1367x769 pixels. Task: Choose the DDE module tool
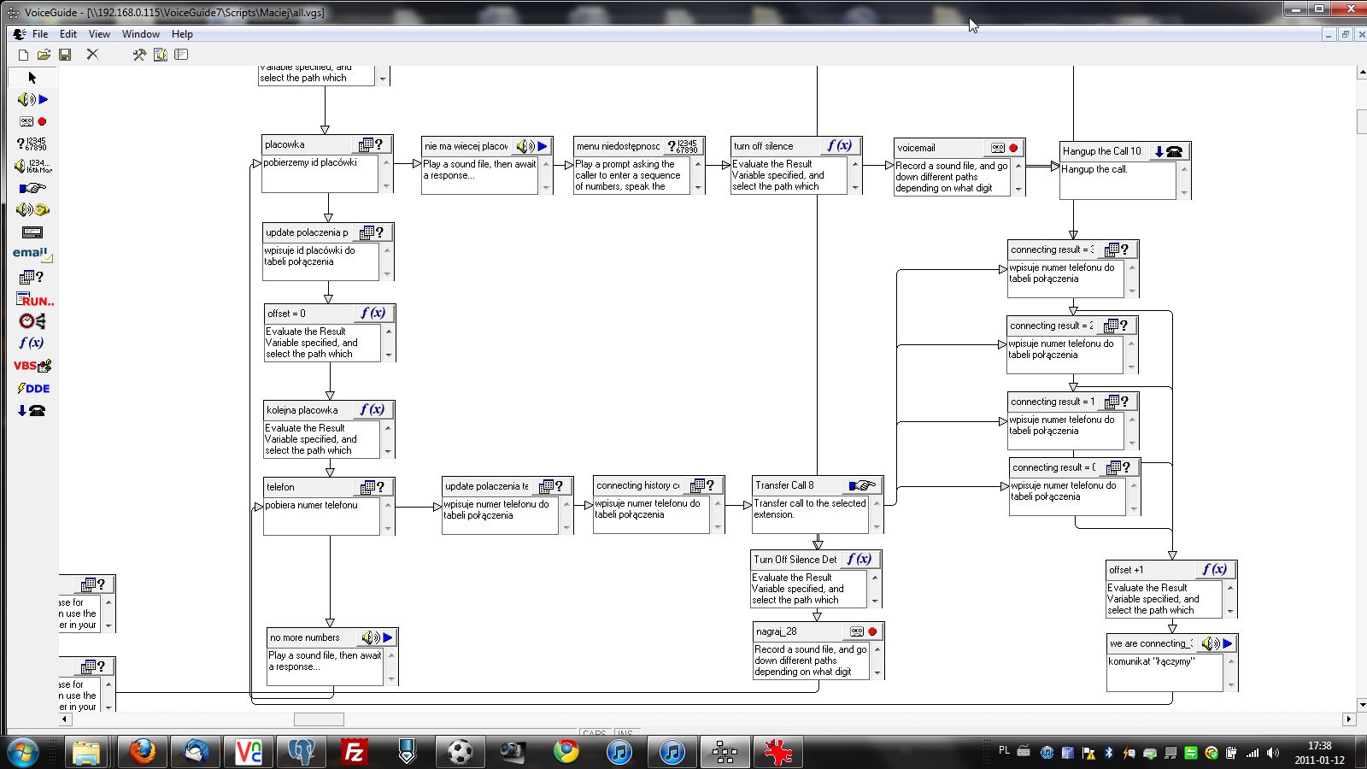pos(32,388)
